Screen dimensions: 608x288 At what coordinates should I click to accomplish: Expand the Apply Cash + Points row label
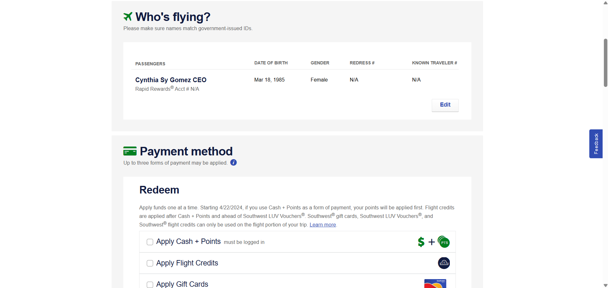[188, 241]
